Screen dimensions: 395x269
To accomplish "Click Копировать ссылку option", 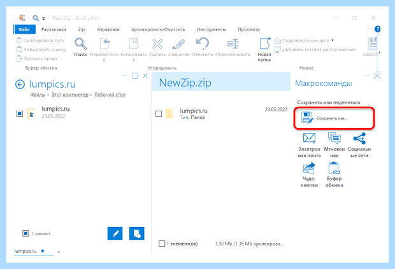I will pyautogui.click(x=41, y=50).
